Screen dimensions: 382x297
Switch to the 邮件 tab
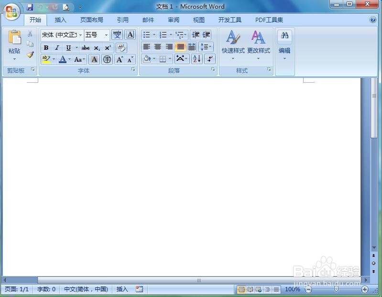148,20
